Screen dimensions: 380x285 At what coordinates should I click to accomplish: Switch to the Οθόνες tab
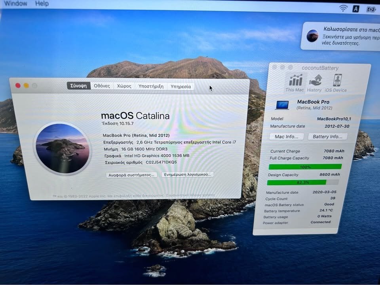coord(102,86)
